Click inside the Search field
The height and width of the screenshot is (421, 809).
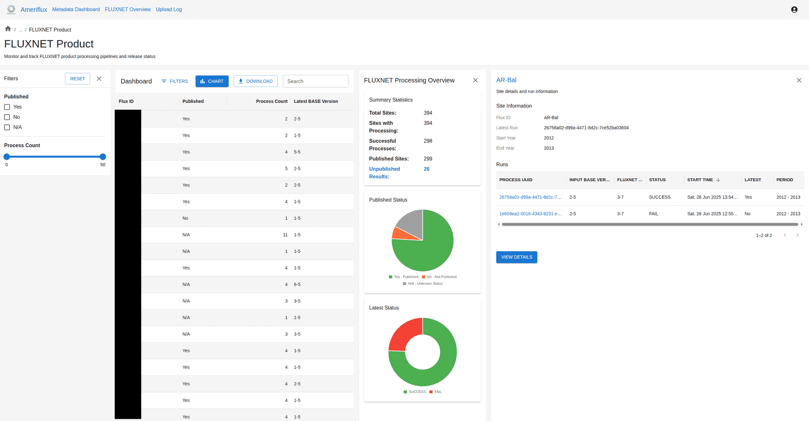(x=316, y=81)
